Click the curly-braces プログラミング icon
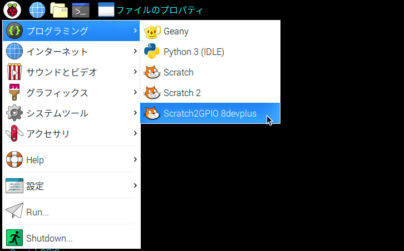This screenshot has width=404, height=251. [x=14, y=31]
